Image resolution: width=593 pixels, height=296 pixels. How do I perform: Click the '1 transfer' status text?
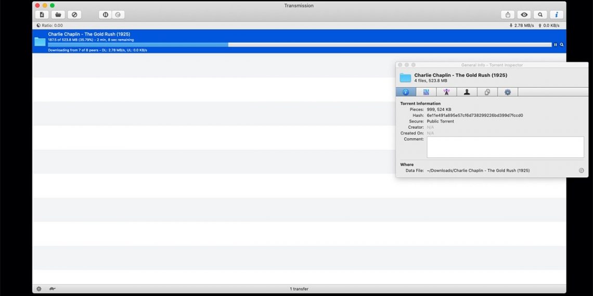coord(299,289)
